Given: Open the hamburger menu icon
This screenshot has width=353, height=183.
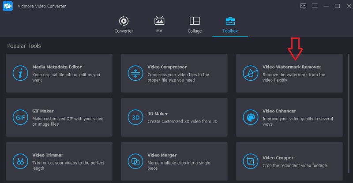Looking at the screenshot, I should [315, 6].
